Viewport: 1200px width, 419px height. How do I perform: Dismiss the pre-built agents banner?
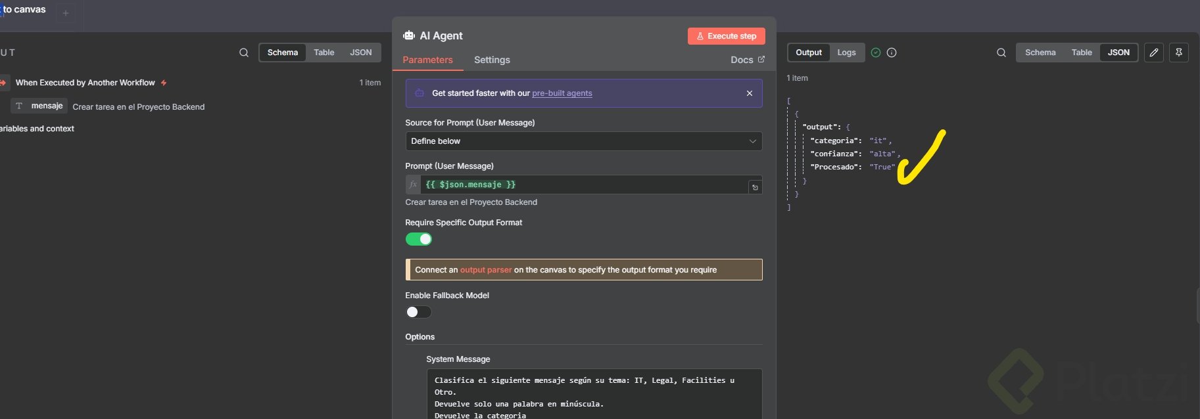click(749, 93)
